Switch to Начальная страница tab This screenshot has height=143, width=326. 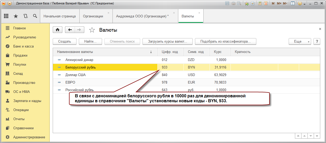[60, 16]
